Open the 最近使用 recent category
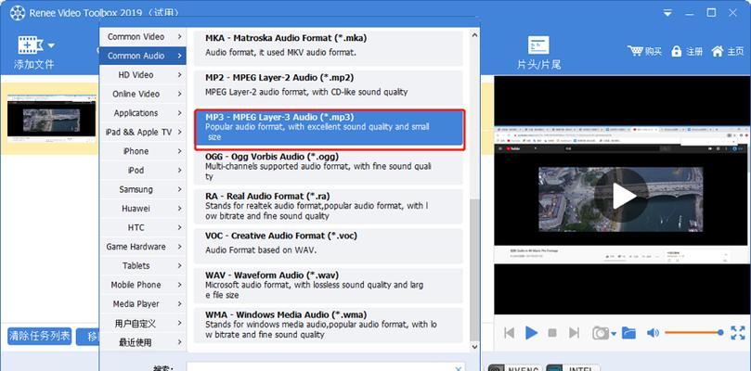Image resolution: width=751 pixels, height=371 pixels. tap(143, 342)
